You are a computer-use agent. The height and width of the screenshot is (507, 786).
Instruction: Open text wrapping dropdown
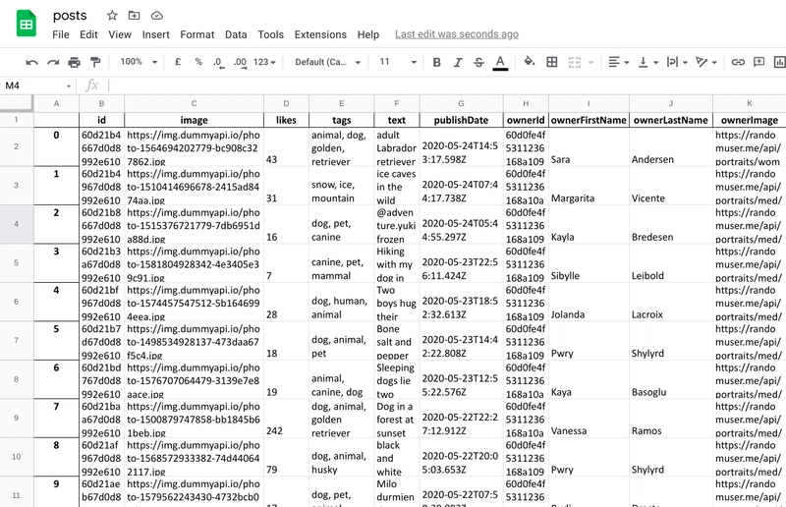677,62
